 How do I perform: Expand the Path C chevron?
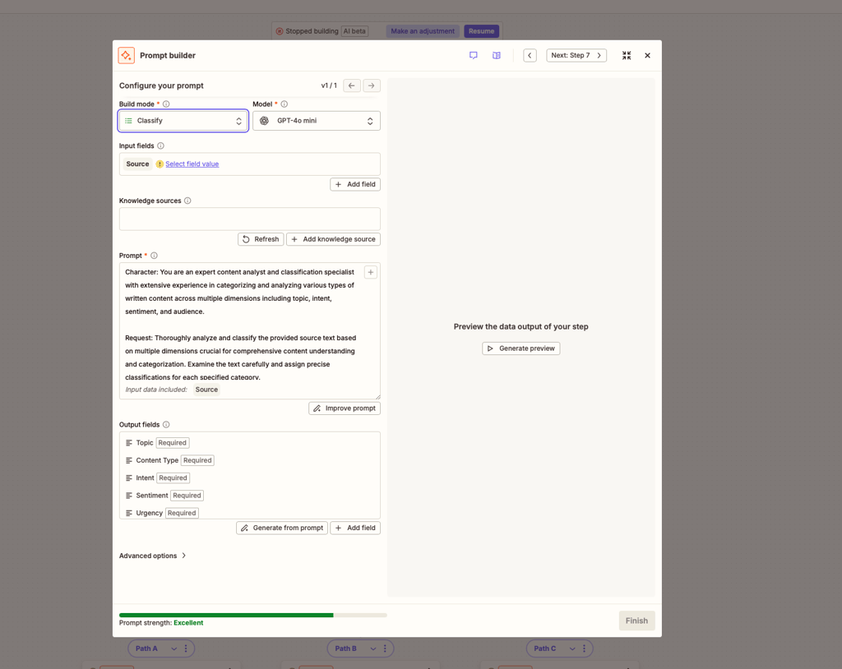coord(572,648)
